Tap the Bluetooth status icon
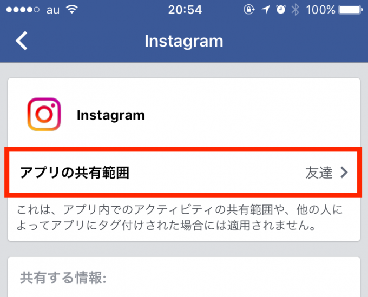 tap(295, 10)
